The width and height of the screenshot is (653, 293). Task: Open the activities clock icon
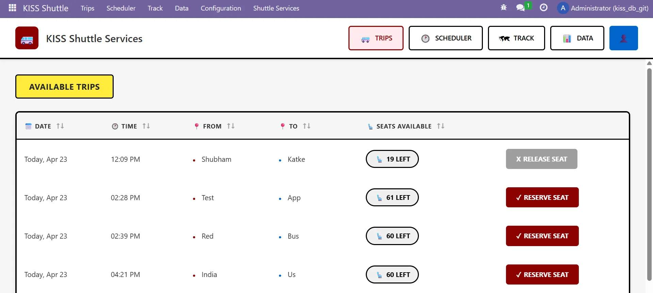click(544, 7)
